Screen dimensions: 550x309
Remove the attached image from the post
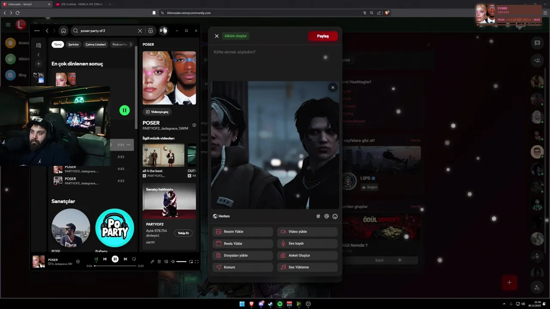point(333,88)
